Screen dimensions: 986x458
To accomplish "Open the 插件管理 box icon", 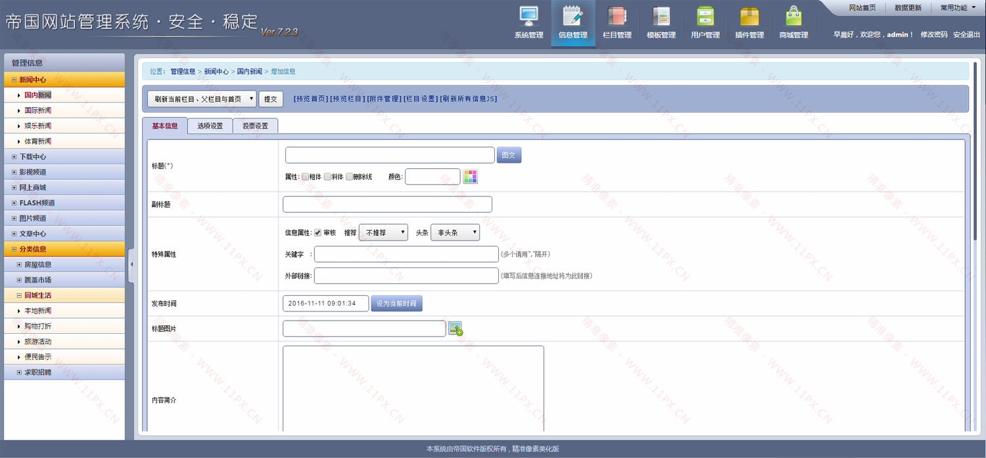I will pos(749,16).
